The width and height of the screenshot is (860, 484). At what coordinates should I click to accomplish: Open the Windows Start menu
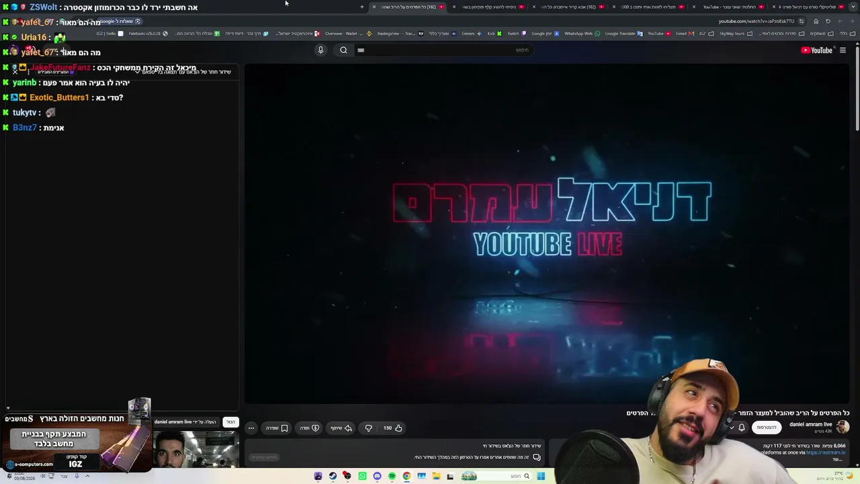[x=541, y=476]
